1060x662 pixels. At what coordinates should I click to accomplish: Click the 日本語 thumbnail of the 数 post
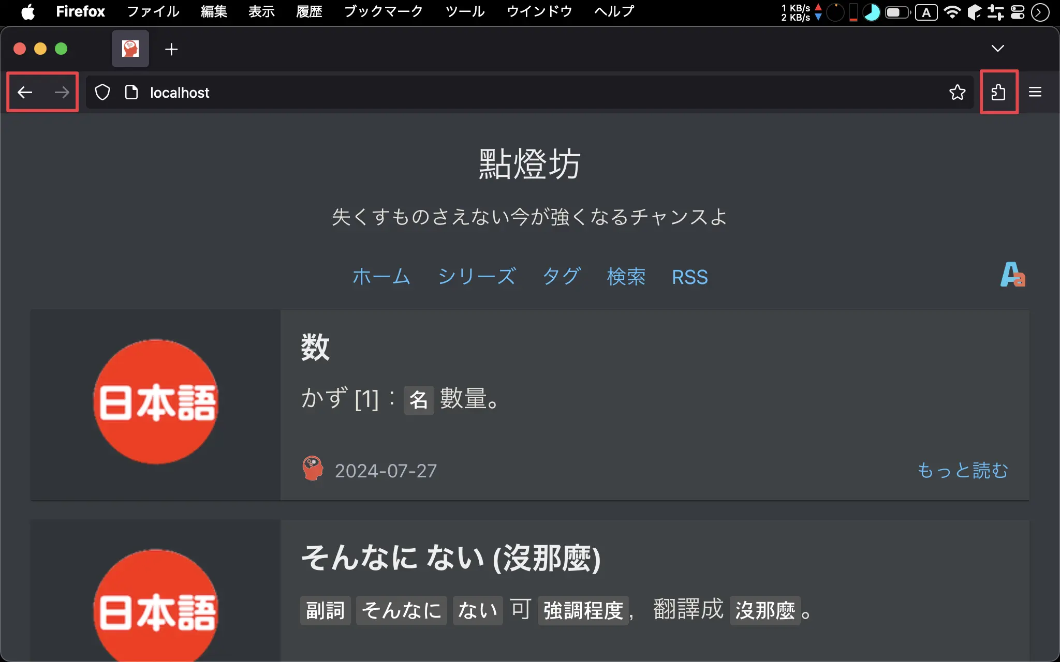156,402
